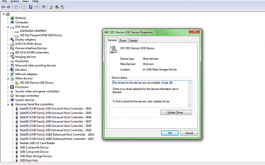
Task: Click OK in Properties dialog
Action: 170,133
